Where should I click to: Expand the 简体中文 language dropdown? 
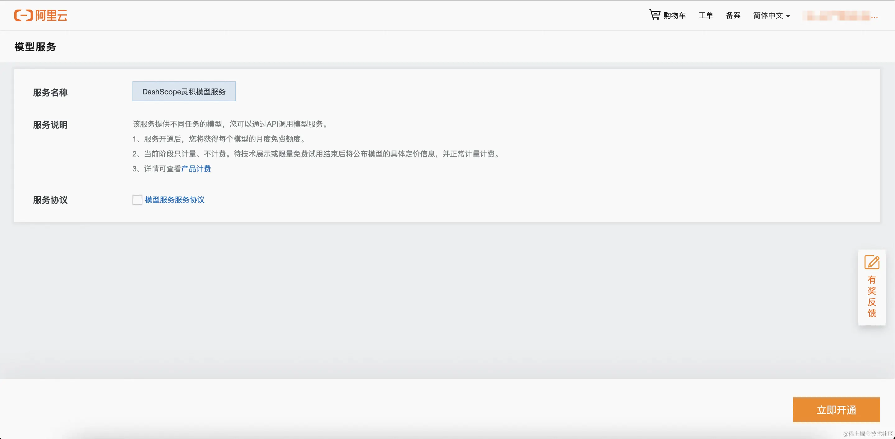point(768,15)
